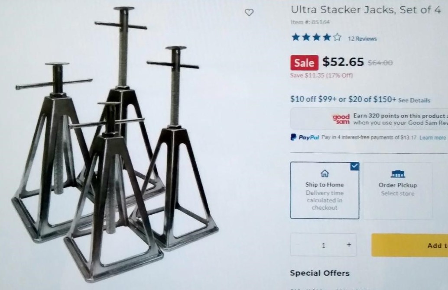
Task: Click the star rating icons
Action: click(316, 37)
